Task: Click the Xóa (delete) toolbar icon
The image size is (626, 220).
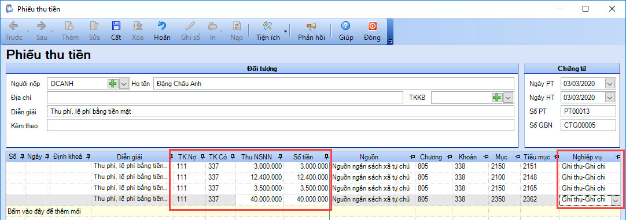Action: click(x=137, y=27)
